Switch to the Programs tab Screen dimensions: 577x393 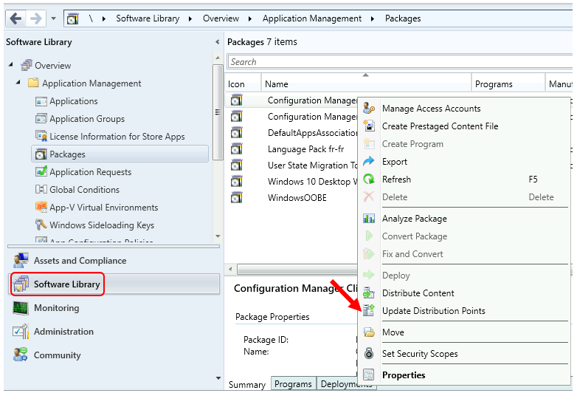click(x=293, y=383)
